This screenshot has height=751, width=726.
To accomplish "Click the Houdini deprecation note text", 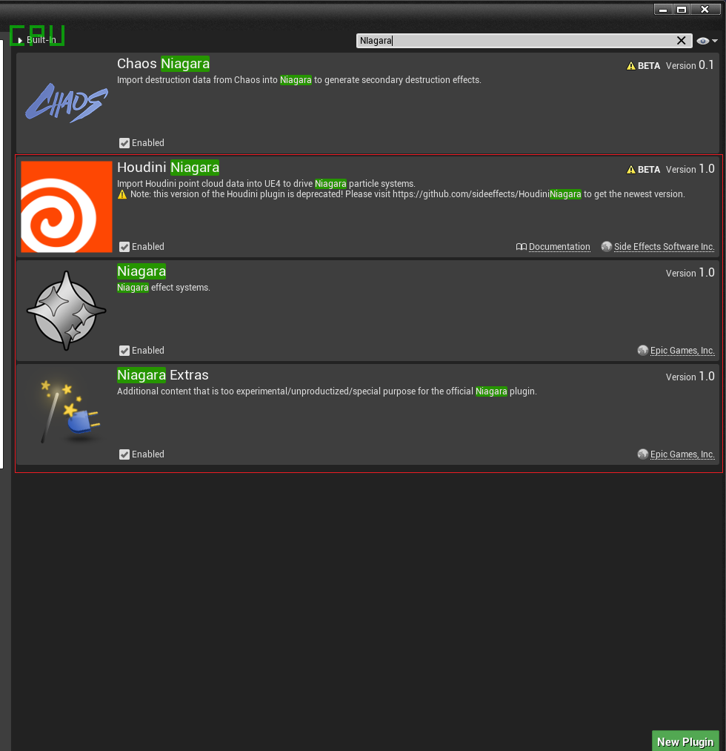I will tap(407, 194).
